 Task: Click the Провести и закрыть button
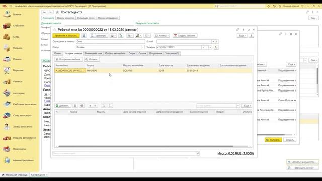coord(66,36)
